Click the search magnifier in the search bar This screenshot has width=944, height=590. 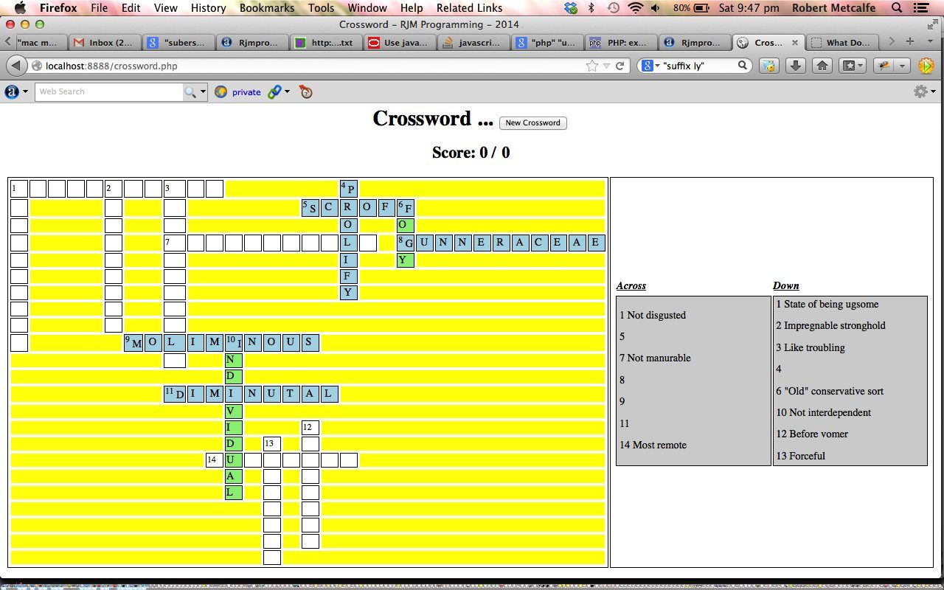tap(743, 66)
